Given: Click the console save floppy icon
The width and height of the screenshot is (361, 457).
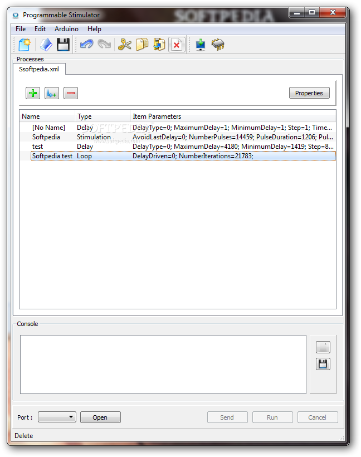Looking at the screenshot, I should [323, 364].
